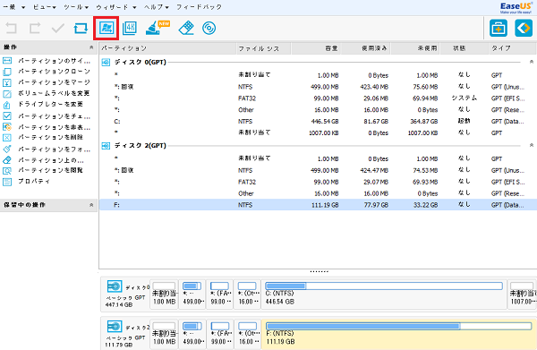Click the format partition brush icon
The width and height of the screenshot is (537, 350).
coord(7,149)
